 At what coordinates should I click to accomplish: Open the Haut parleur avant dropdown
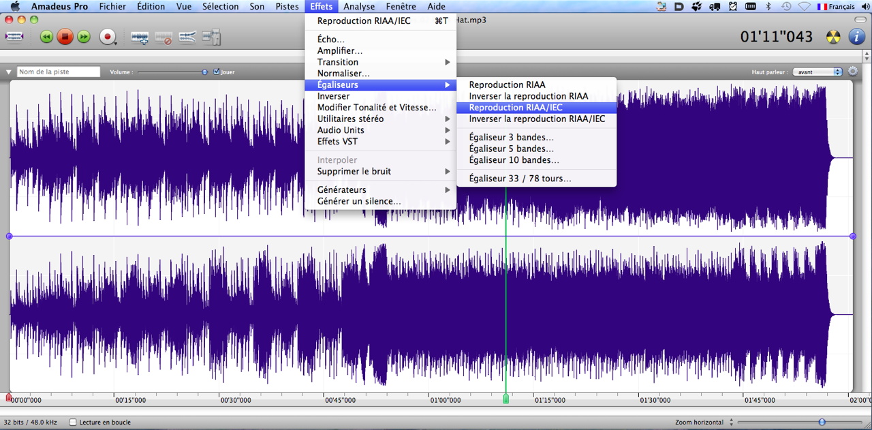817,72
